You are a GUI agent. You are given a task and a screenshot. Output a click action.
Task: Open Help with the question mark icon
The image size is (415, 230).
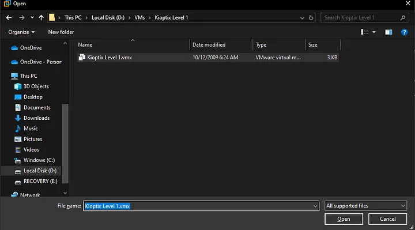click(x=404, y=32)
